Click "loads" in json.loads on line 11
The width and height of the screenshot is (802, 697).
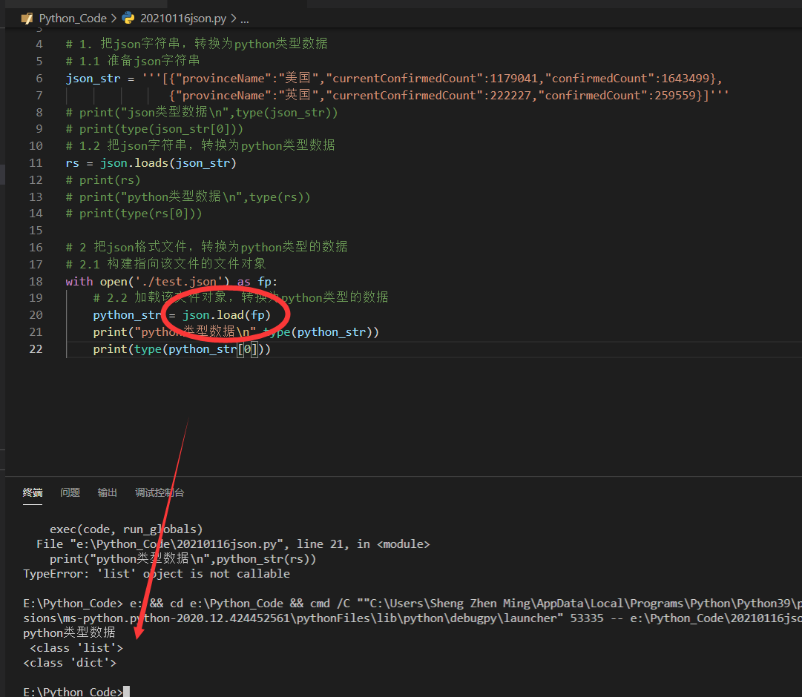click(151, 163)
